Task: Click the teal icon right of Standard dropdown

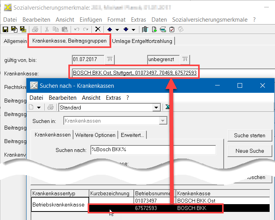Action: (x=168, y=107)
